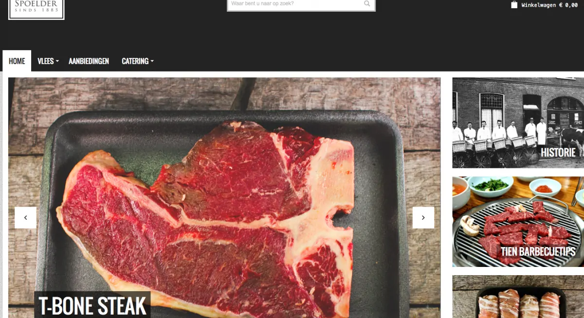Open the bacon-wrapped meat thumbnail
This screenshot has height=318, width=584.
coord(518,297)
